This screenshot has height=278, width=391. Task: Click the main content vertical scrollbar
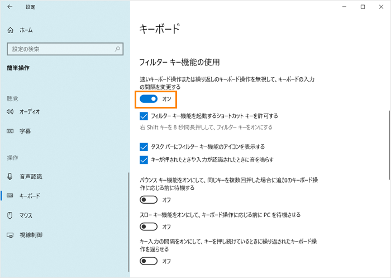pos(389,145)
